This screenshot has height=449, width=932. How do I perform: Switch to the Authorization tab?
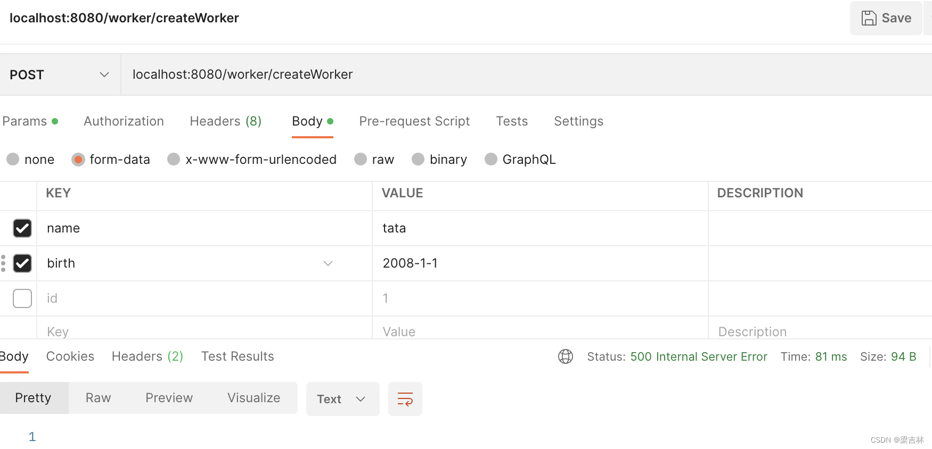click(x=124, y=121)
